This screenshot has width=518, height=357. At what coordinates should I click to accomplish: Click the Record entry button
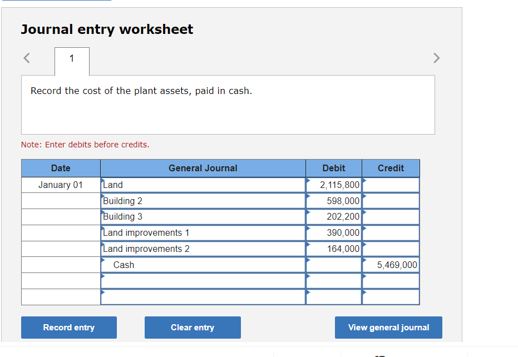pos(68,328)
